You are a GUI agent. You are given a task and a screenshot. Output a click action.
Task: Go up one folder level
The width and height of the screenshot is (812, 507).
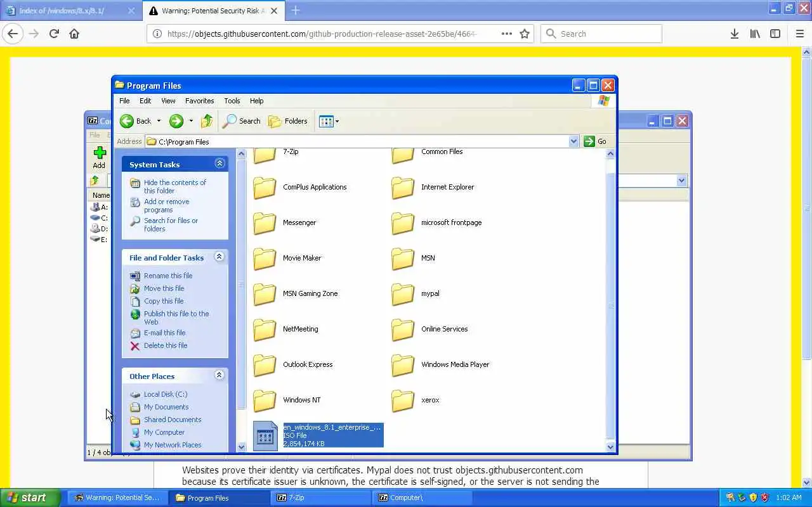click(207, 121)
